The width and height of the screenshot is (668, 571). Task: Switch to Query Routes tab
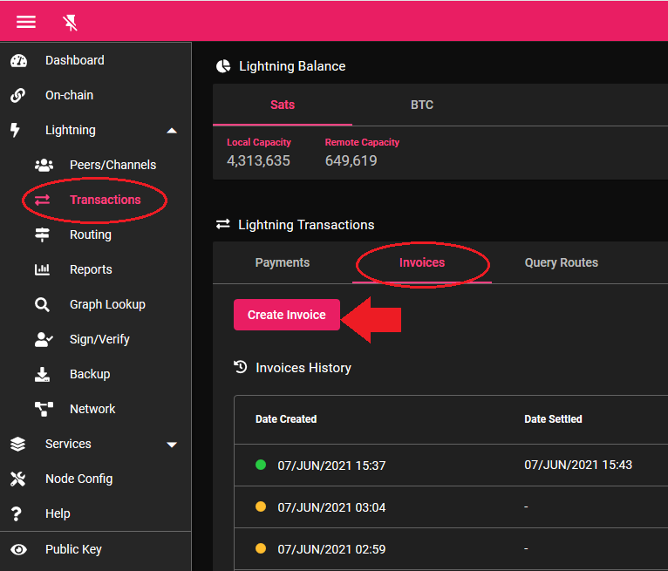561,262
